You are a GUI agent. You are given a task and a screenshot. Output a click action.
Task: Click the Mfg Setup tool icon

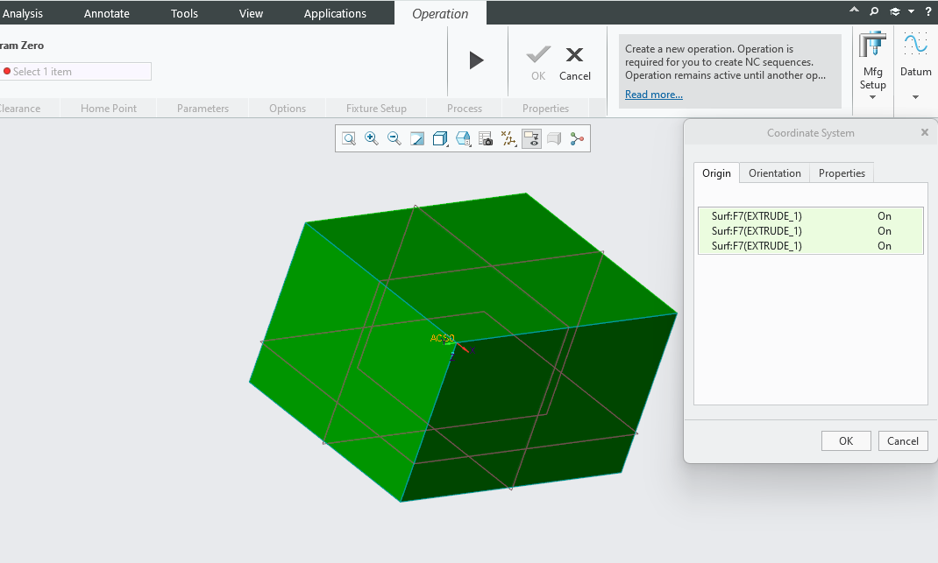(872, 46)
